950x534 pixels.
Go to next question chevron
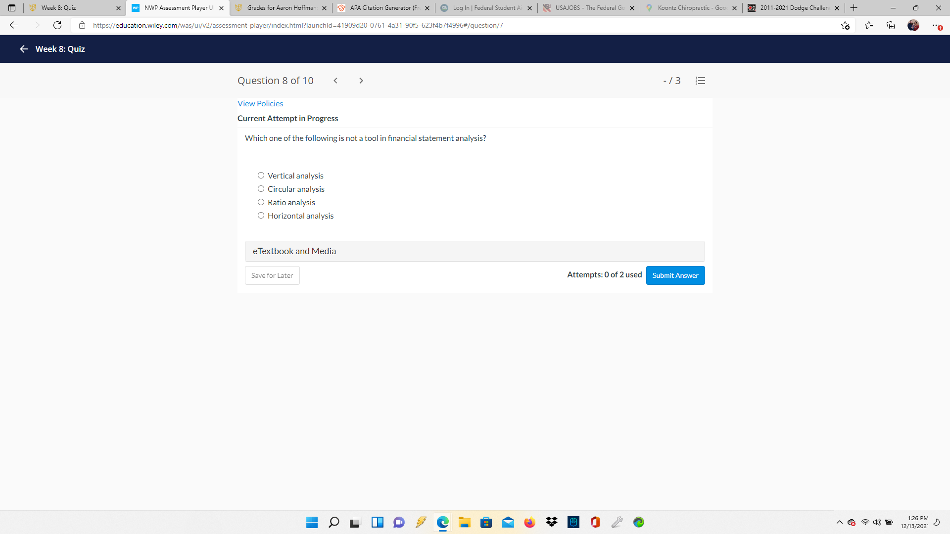[x=361, y=81]
